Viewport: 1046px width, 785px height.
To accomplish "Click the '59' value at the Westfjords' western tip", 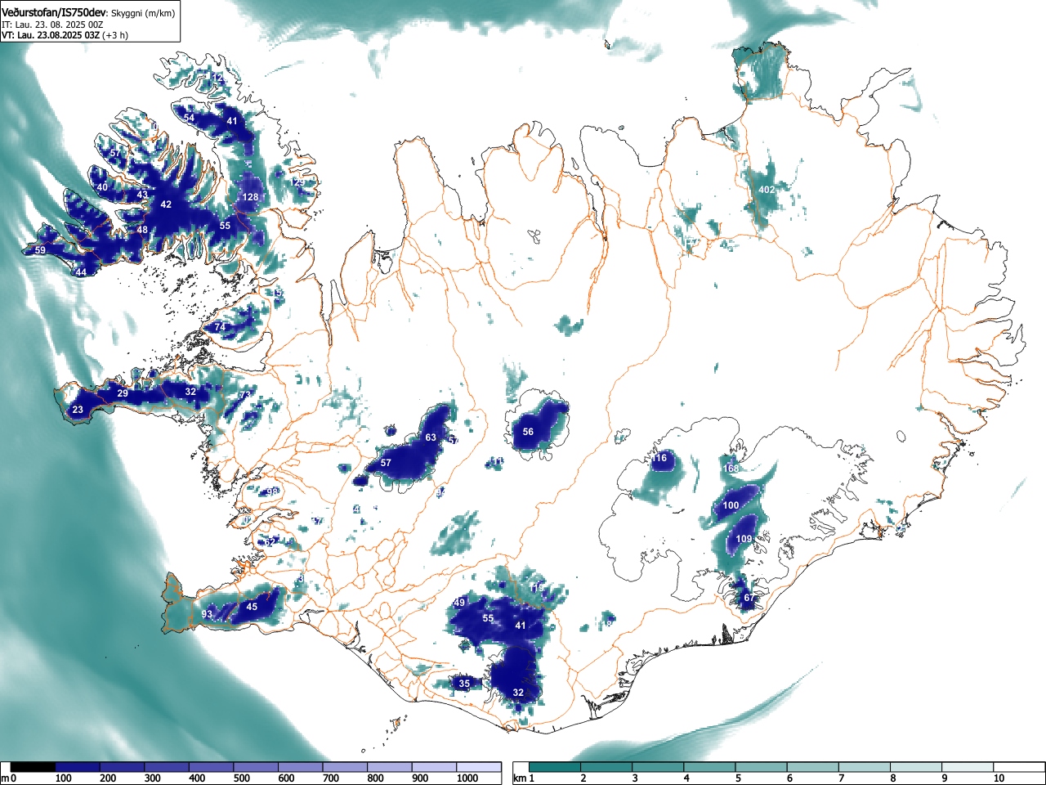I will pyautogui.click(x=40, y=251).
